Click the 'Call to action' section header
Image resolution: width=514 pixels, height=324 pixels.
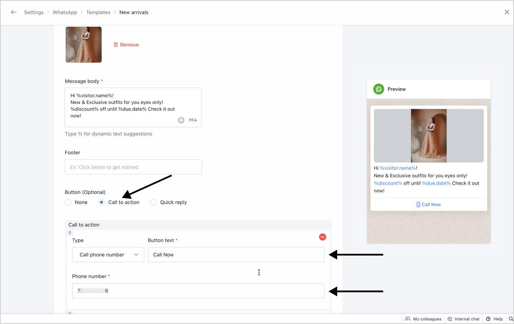click(x=84, y=225)
